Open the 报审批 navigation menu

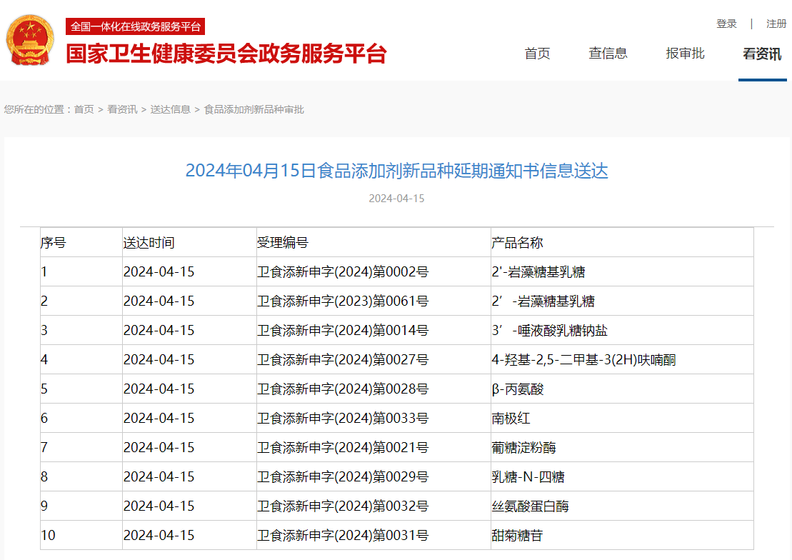tap(684, 54)
